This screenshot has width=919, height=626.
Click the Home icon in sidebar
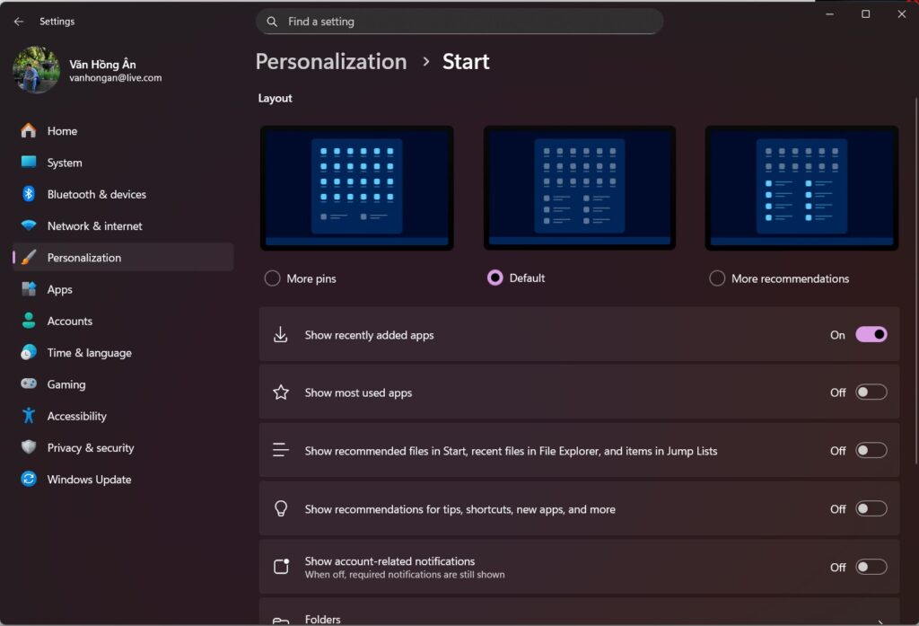coord(29,131)
